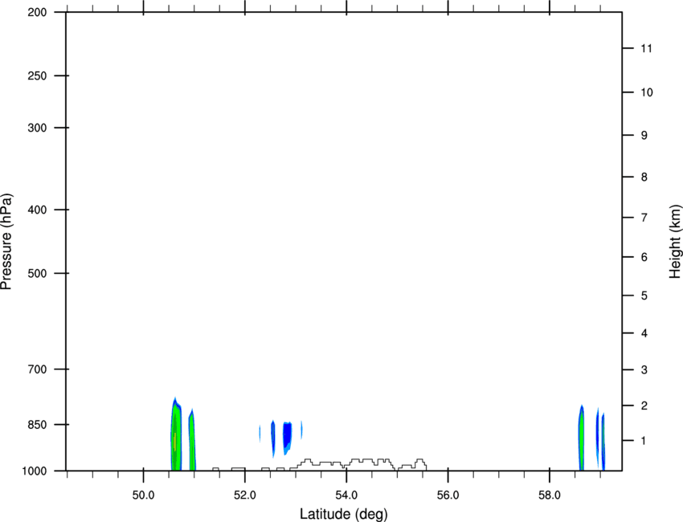Click the 1 km height label
This screenshot has width=683, height=522.
644,441
